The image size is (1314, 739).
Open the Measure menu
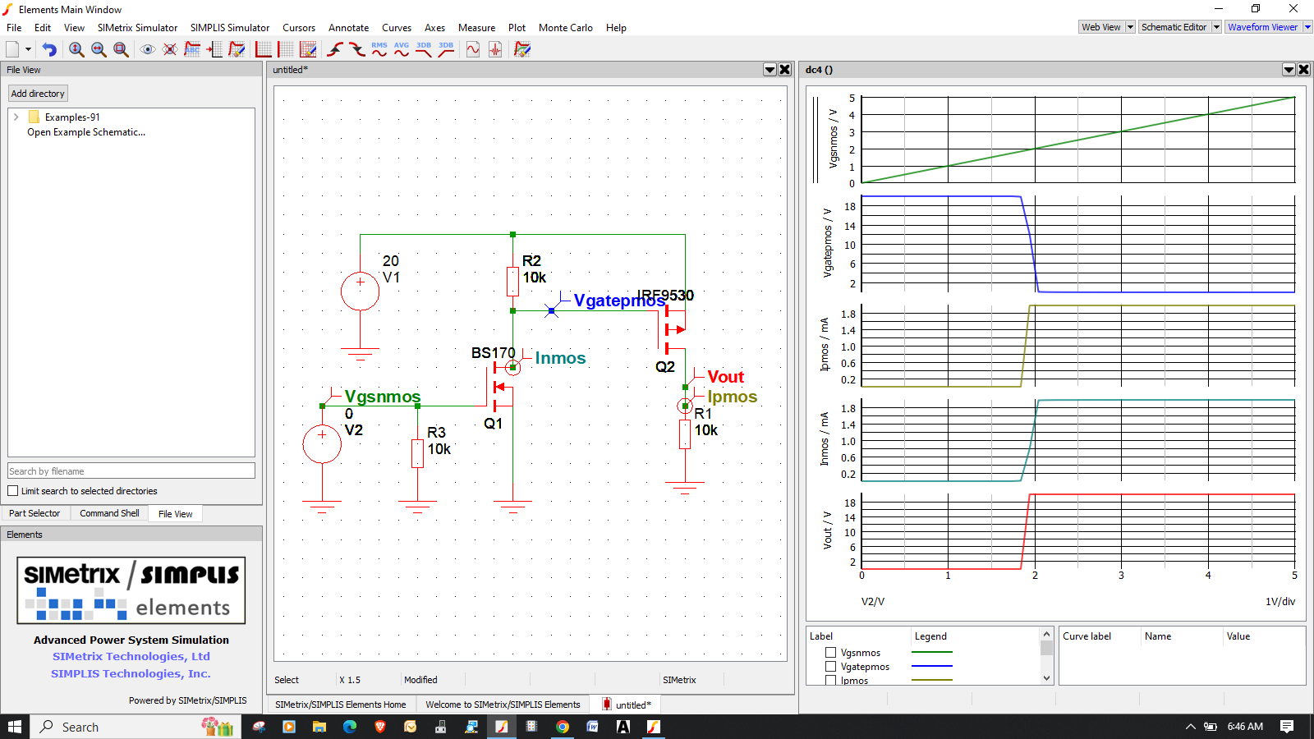[x=477, y=28]
